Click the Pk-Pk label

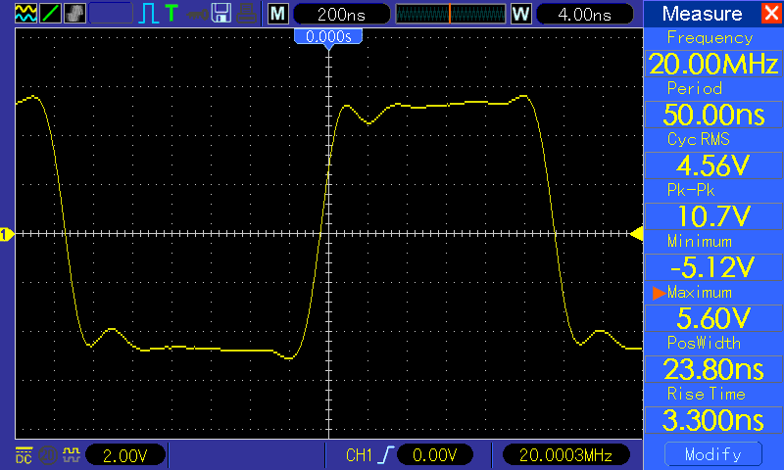tap(691, 190)
